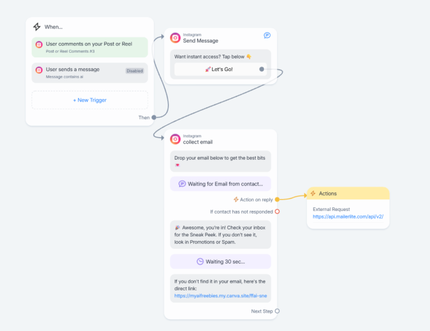Viewport: 430px width, 331px height.
Task: Click the chat bubble icon on Send Message node
Action: (x=267, y=35)
